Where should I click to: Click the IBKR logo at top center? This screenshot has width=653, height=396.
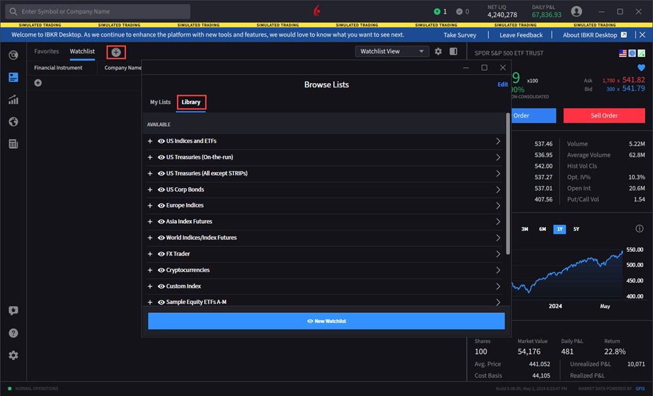coord(317,10)
